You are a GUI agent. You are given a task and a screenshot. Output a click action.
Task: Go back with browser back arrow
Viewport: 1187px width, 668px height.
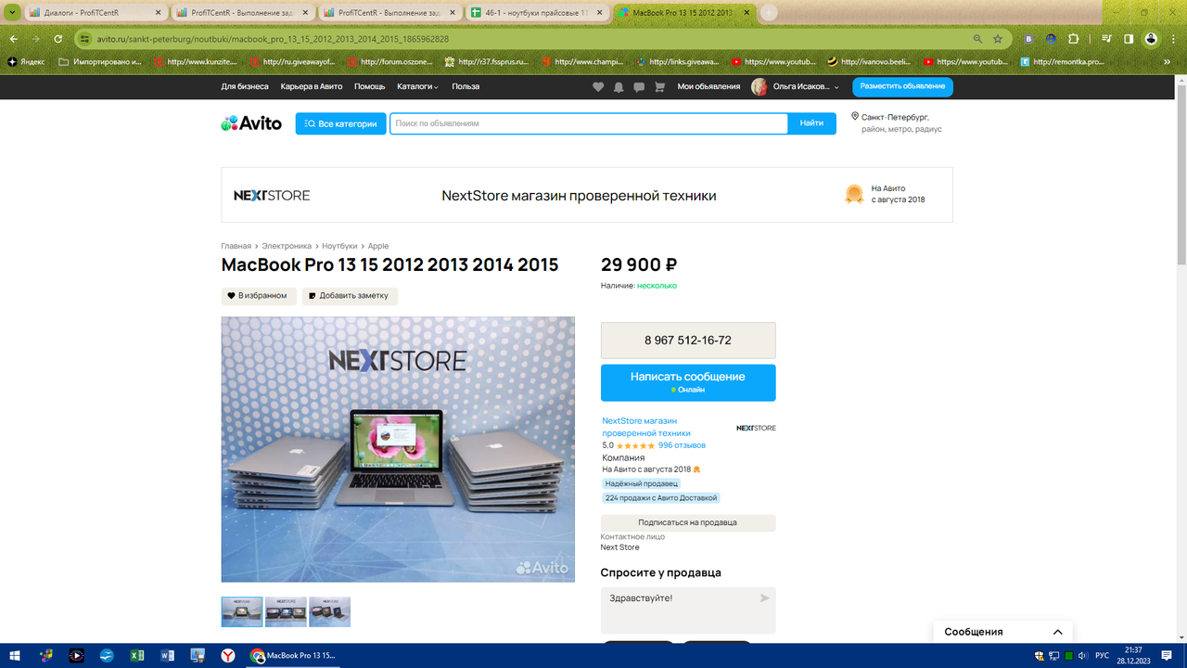coord(14,39)
